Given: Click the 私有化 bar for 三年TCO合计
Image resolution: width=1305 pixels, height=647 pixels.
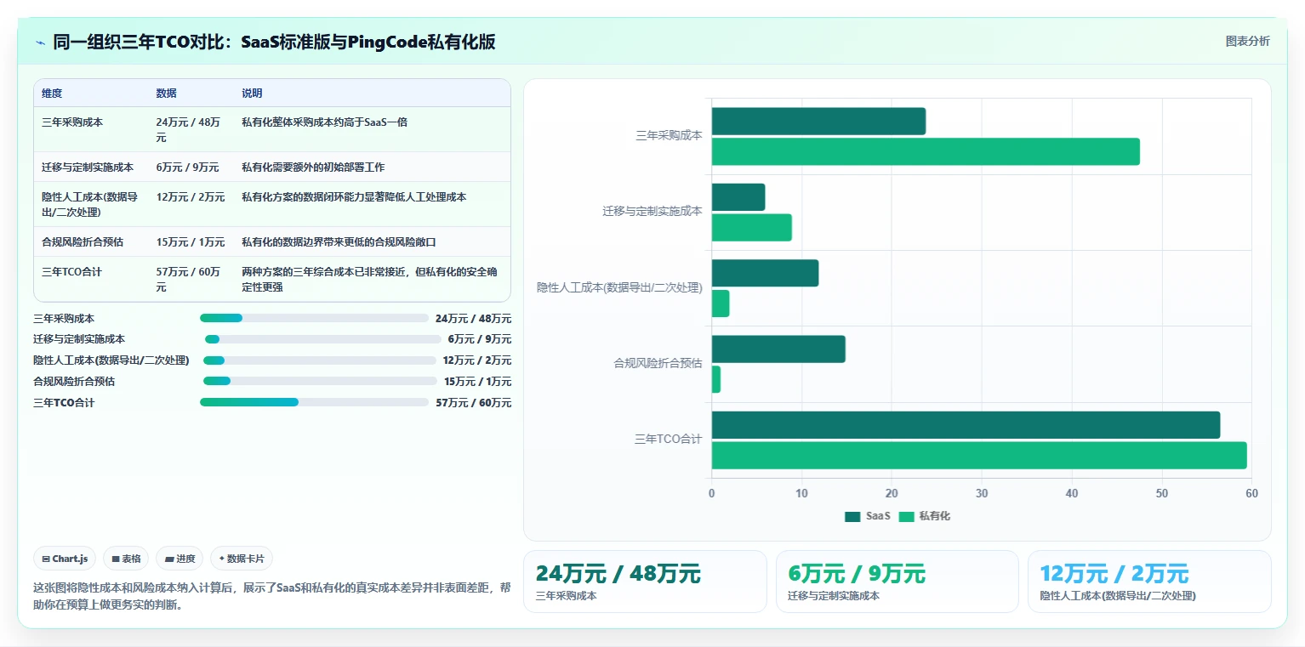Looking at the screenshot, I should pos(979,455).
